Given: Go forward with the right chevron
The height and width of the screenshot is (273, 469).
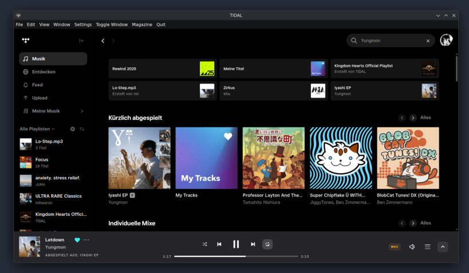Looking at the screenshot, I should click(x=113, y=41).
